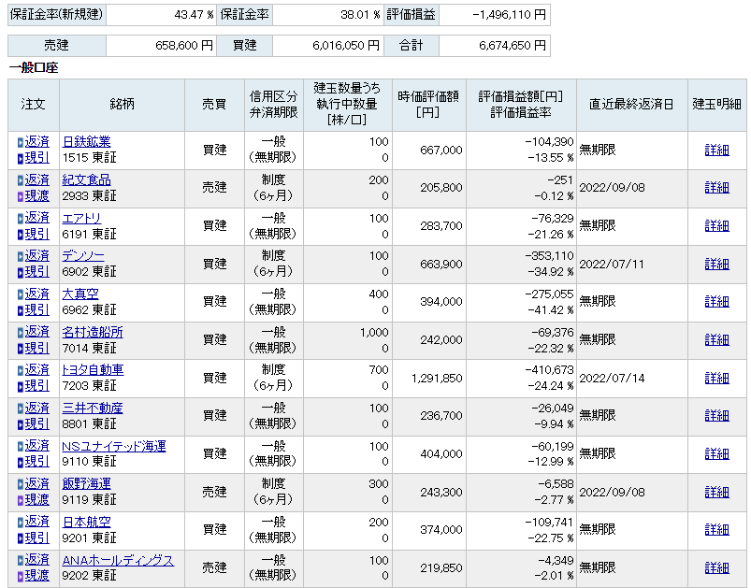Click arrow icon beside 現引 for 大真空
The image size is (751, 588).
20,309
